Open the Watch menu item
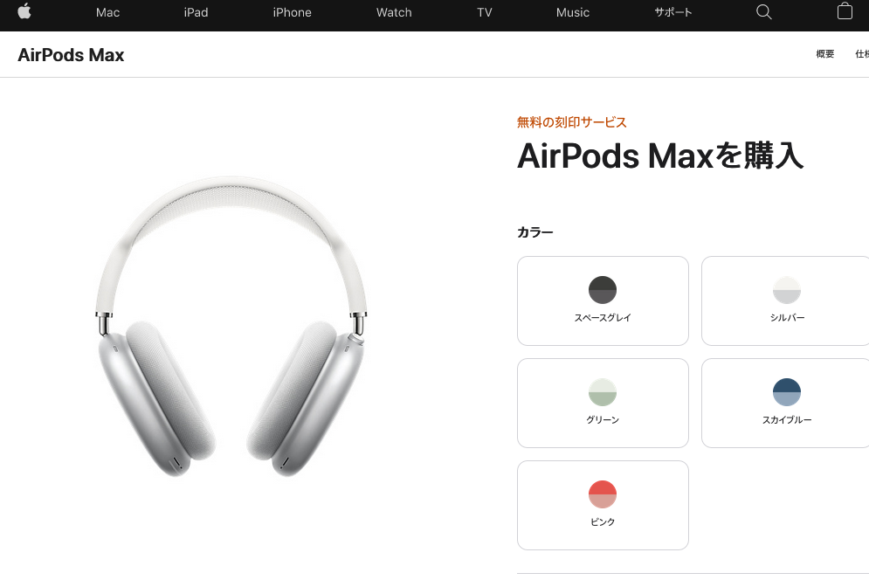 tap(394, 12)
